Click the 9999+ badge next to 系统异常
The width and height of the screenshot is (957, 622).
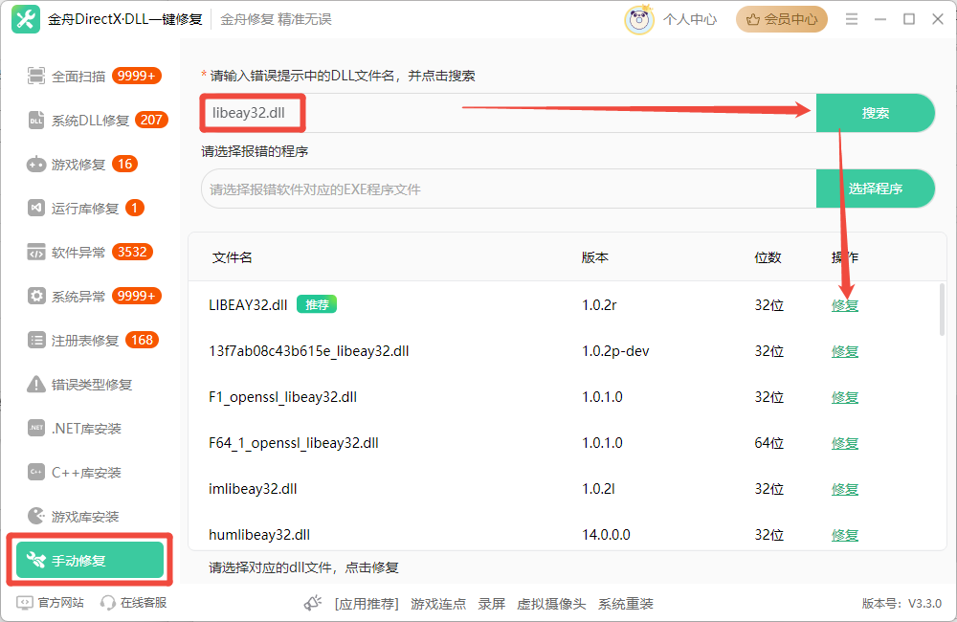coord(137,296)
